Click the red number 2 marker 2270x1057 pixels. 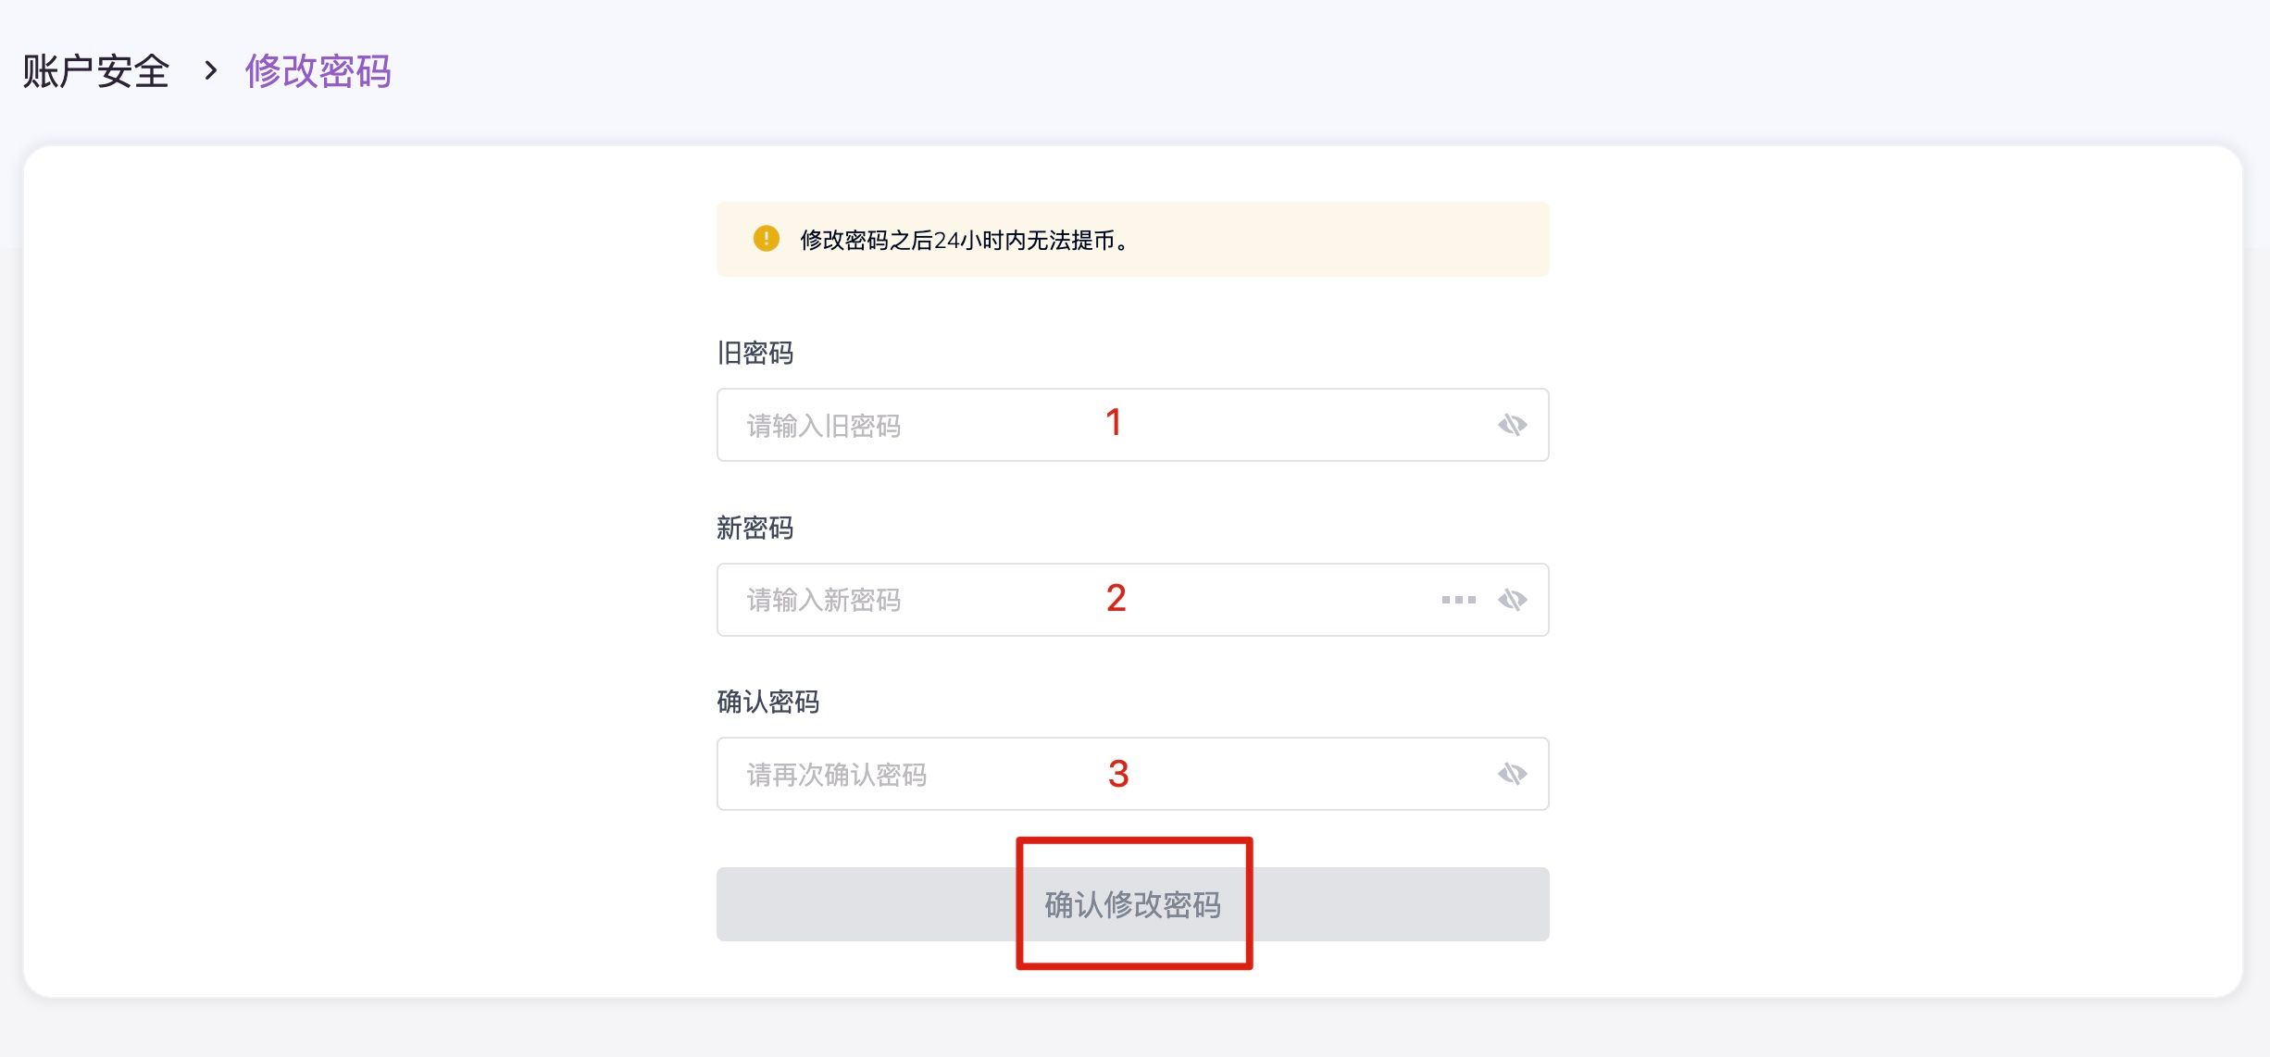(x=1116, y=599)
